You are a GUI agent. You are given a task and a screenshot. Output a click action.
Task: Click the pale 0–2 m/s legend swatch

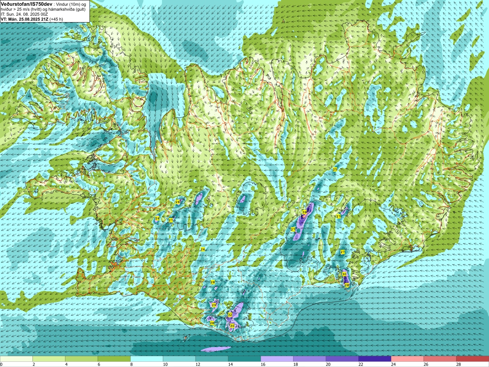tap(16, 359)
